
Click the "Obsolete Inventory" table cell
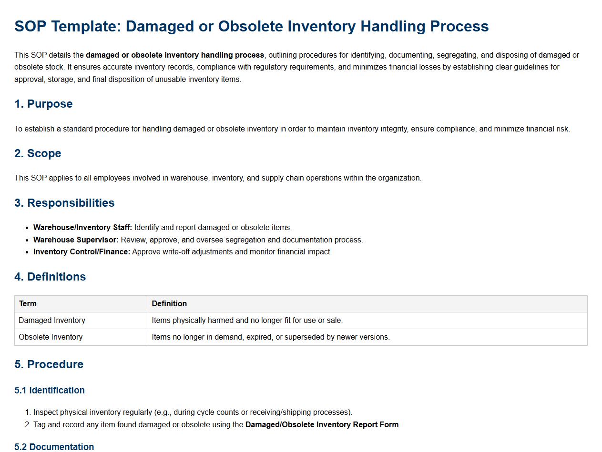(51, 337)
